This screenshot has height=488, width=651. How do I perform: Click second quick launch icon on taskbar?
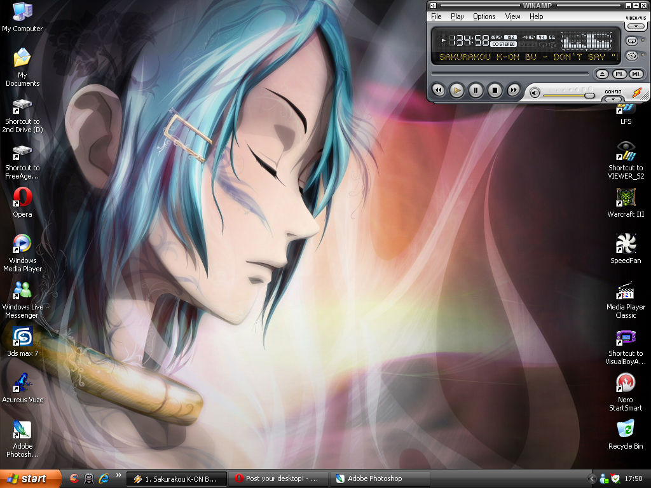tap(89, 478)
